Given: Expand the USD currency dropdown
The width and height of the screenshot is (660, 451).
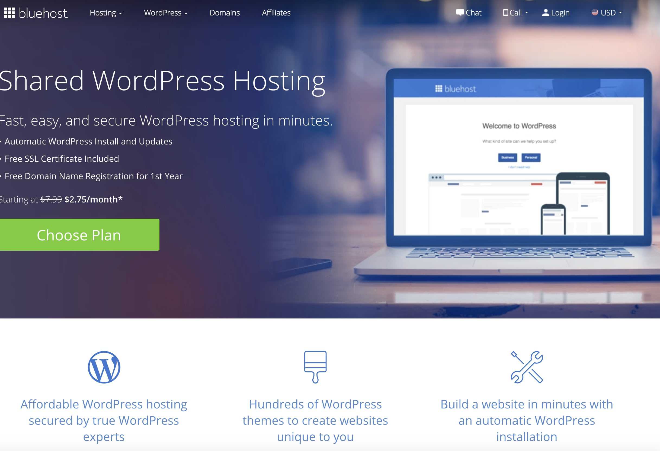Looking at the screenshot, I should 607,12.
